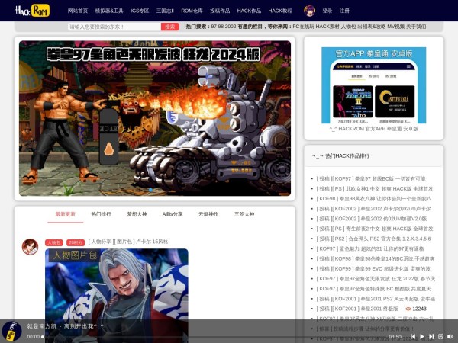
Task: Click the music player album cover icon
Action: [x=11, y=332]
